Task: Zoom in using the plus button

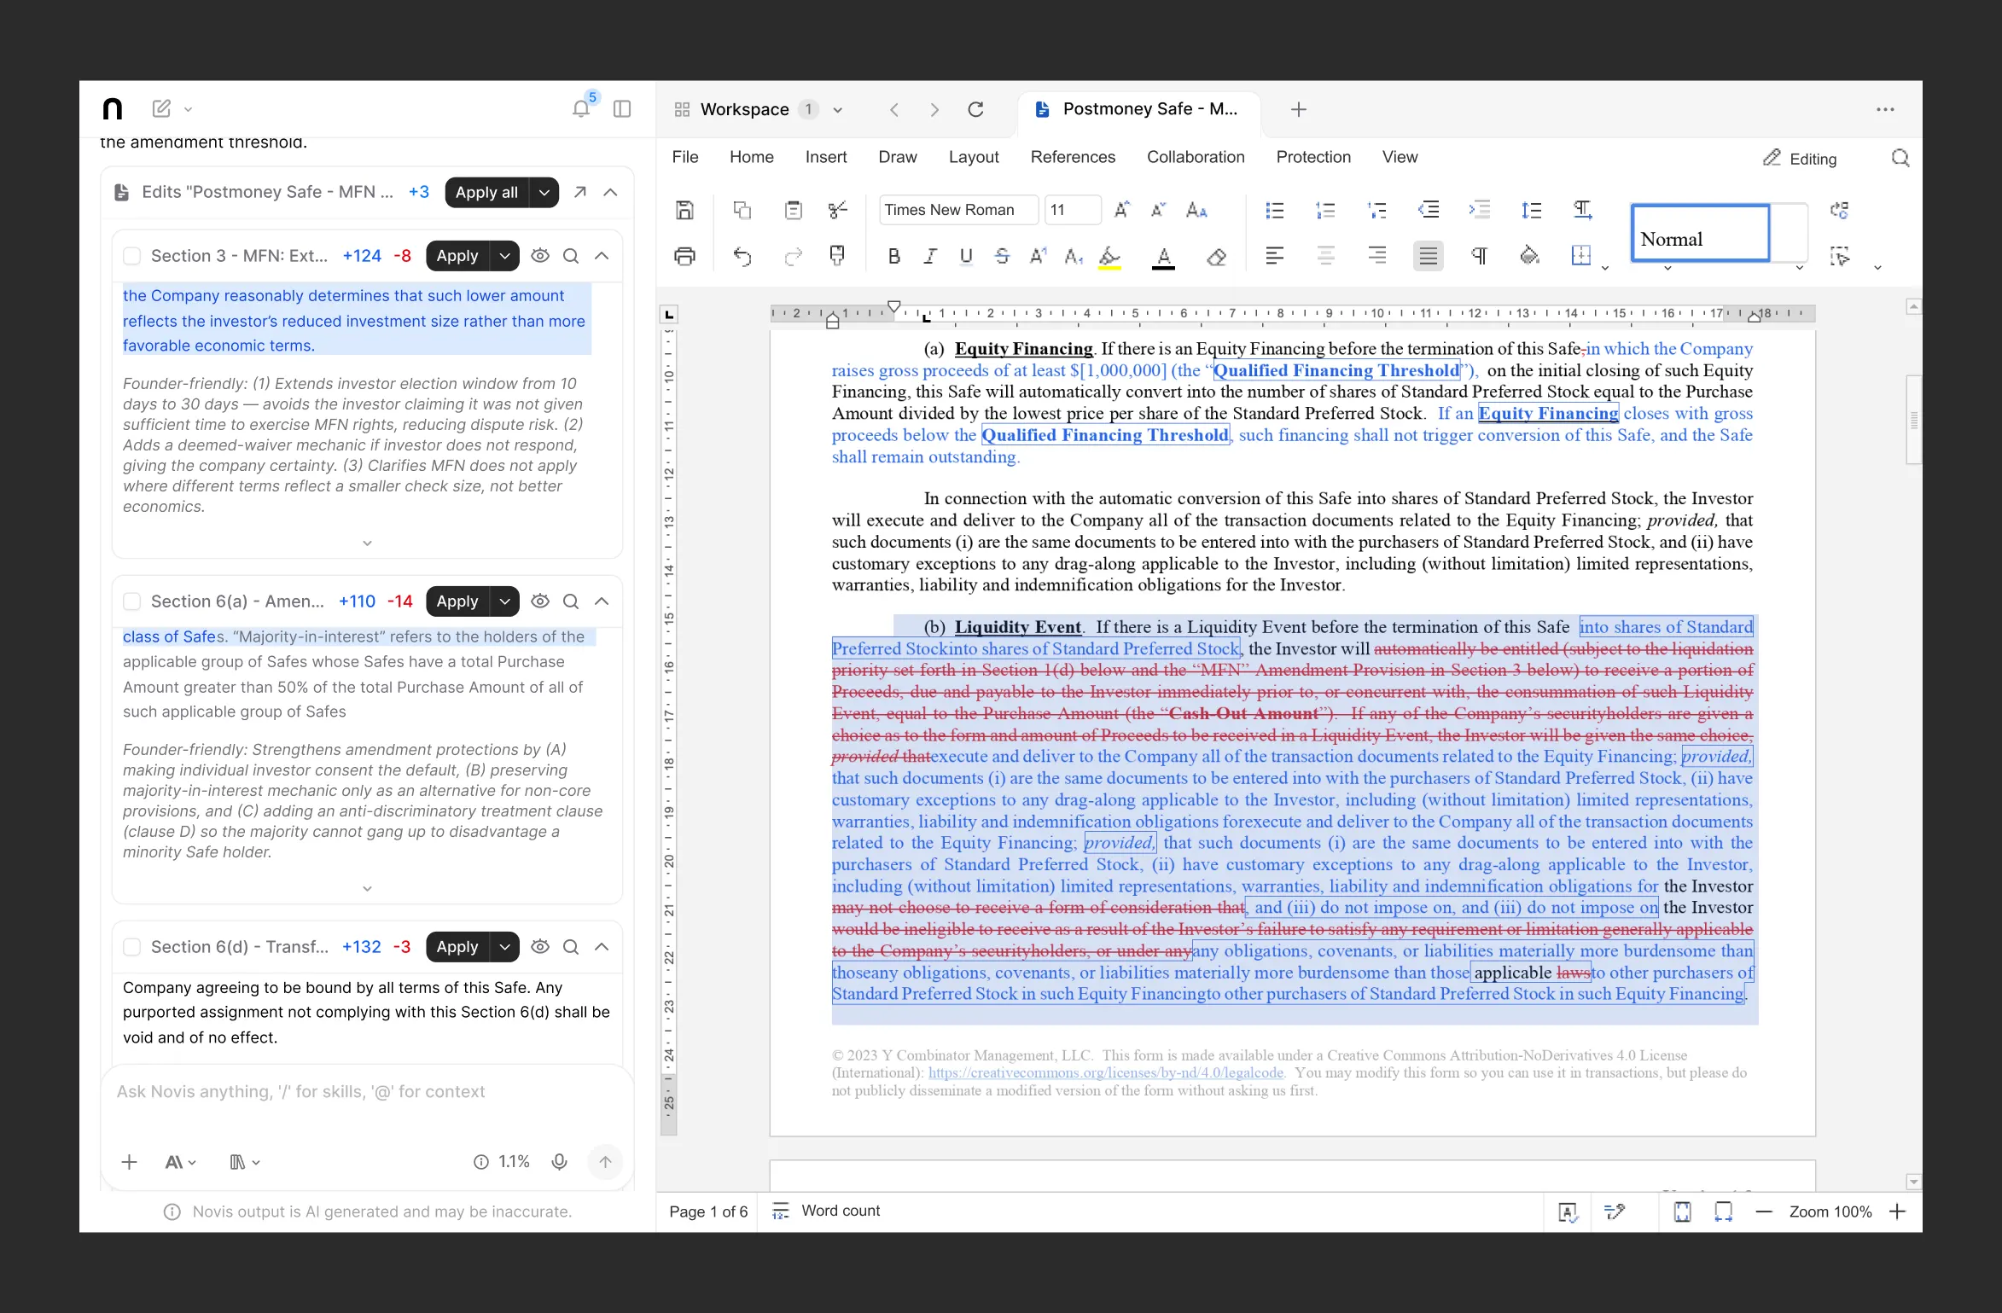Action: 1898,1211
